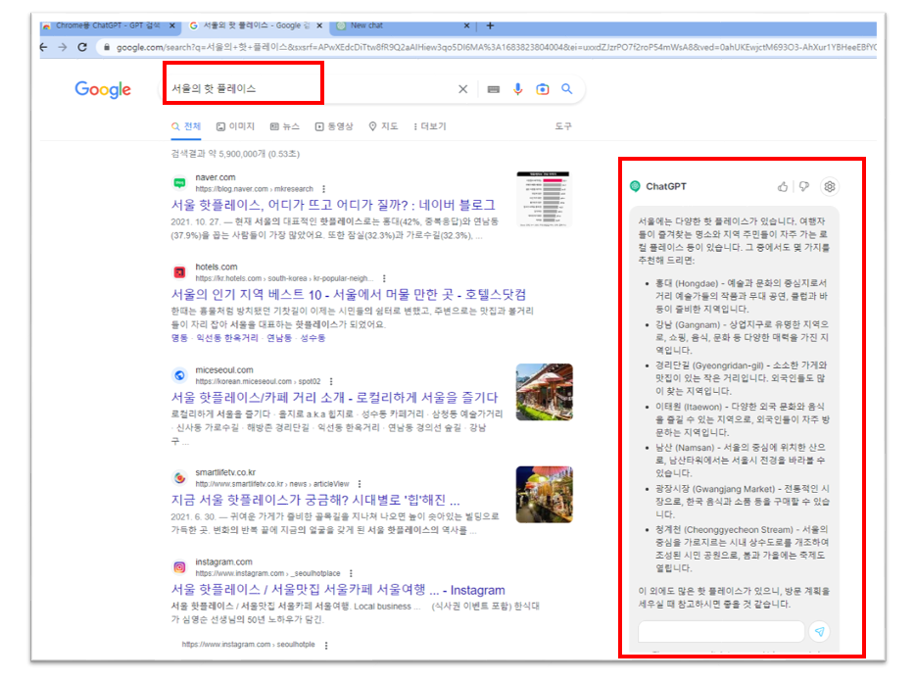
Task: Open image search with the camera icon
Action: (543, 89)
